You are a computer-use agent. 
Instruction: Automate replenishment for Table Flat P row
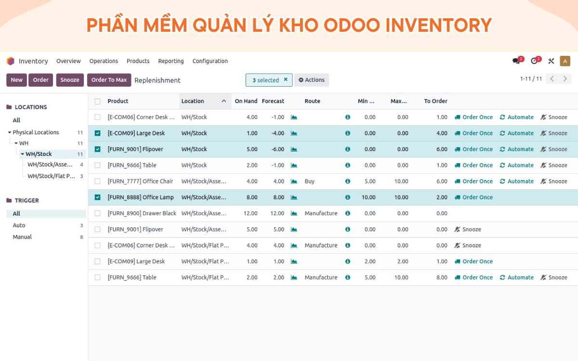pyautogui.click(x=517, y=278)
